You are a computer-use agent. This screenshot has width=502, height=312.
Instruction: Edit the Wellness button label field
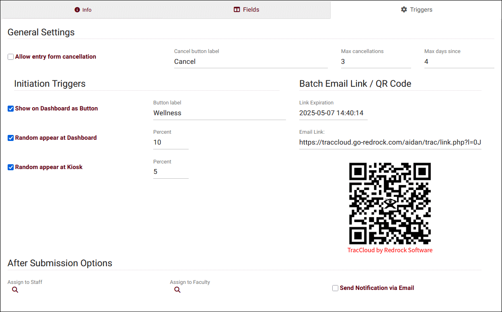point(219,113)
